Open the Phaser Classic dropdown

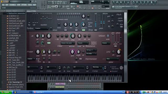click(x=31, y=59)
